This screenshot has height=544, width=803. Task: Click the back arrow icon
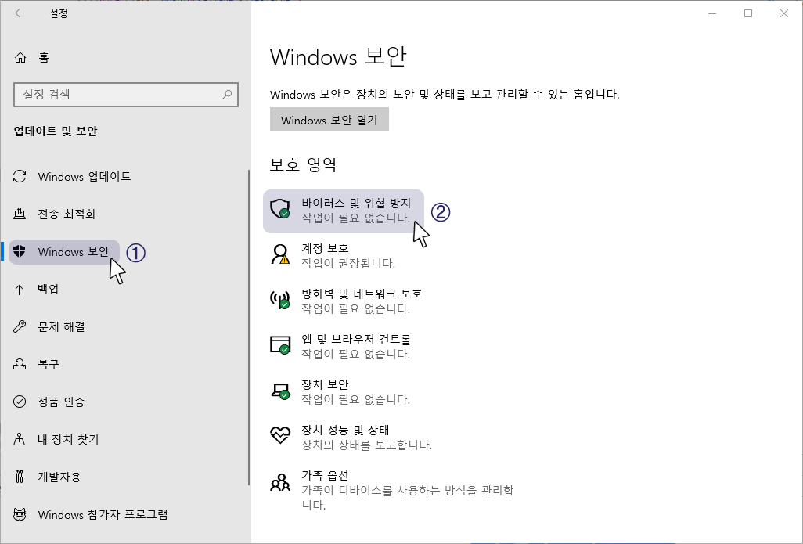tap(20, 13)
